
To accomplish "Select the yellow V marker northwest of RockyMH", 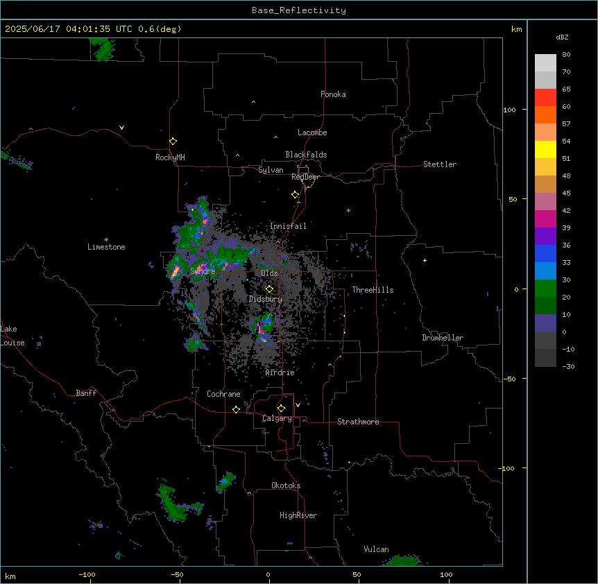I will point(121,128).
